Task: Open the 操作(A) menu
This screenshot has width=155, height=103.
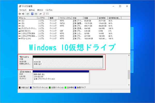Action: [32, 10]
